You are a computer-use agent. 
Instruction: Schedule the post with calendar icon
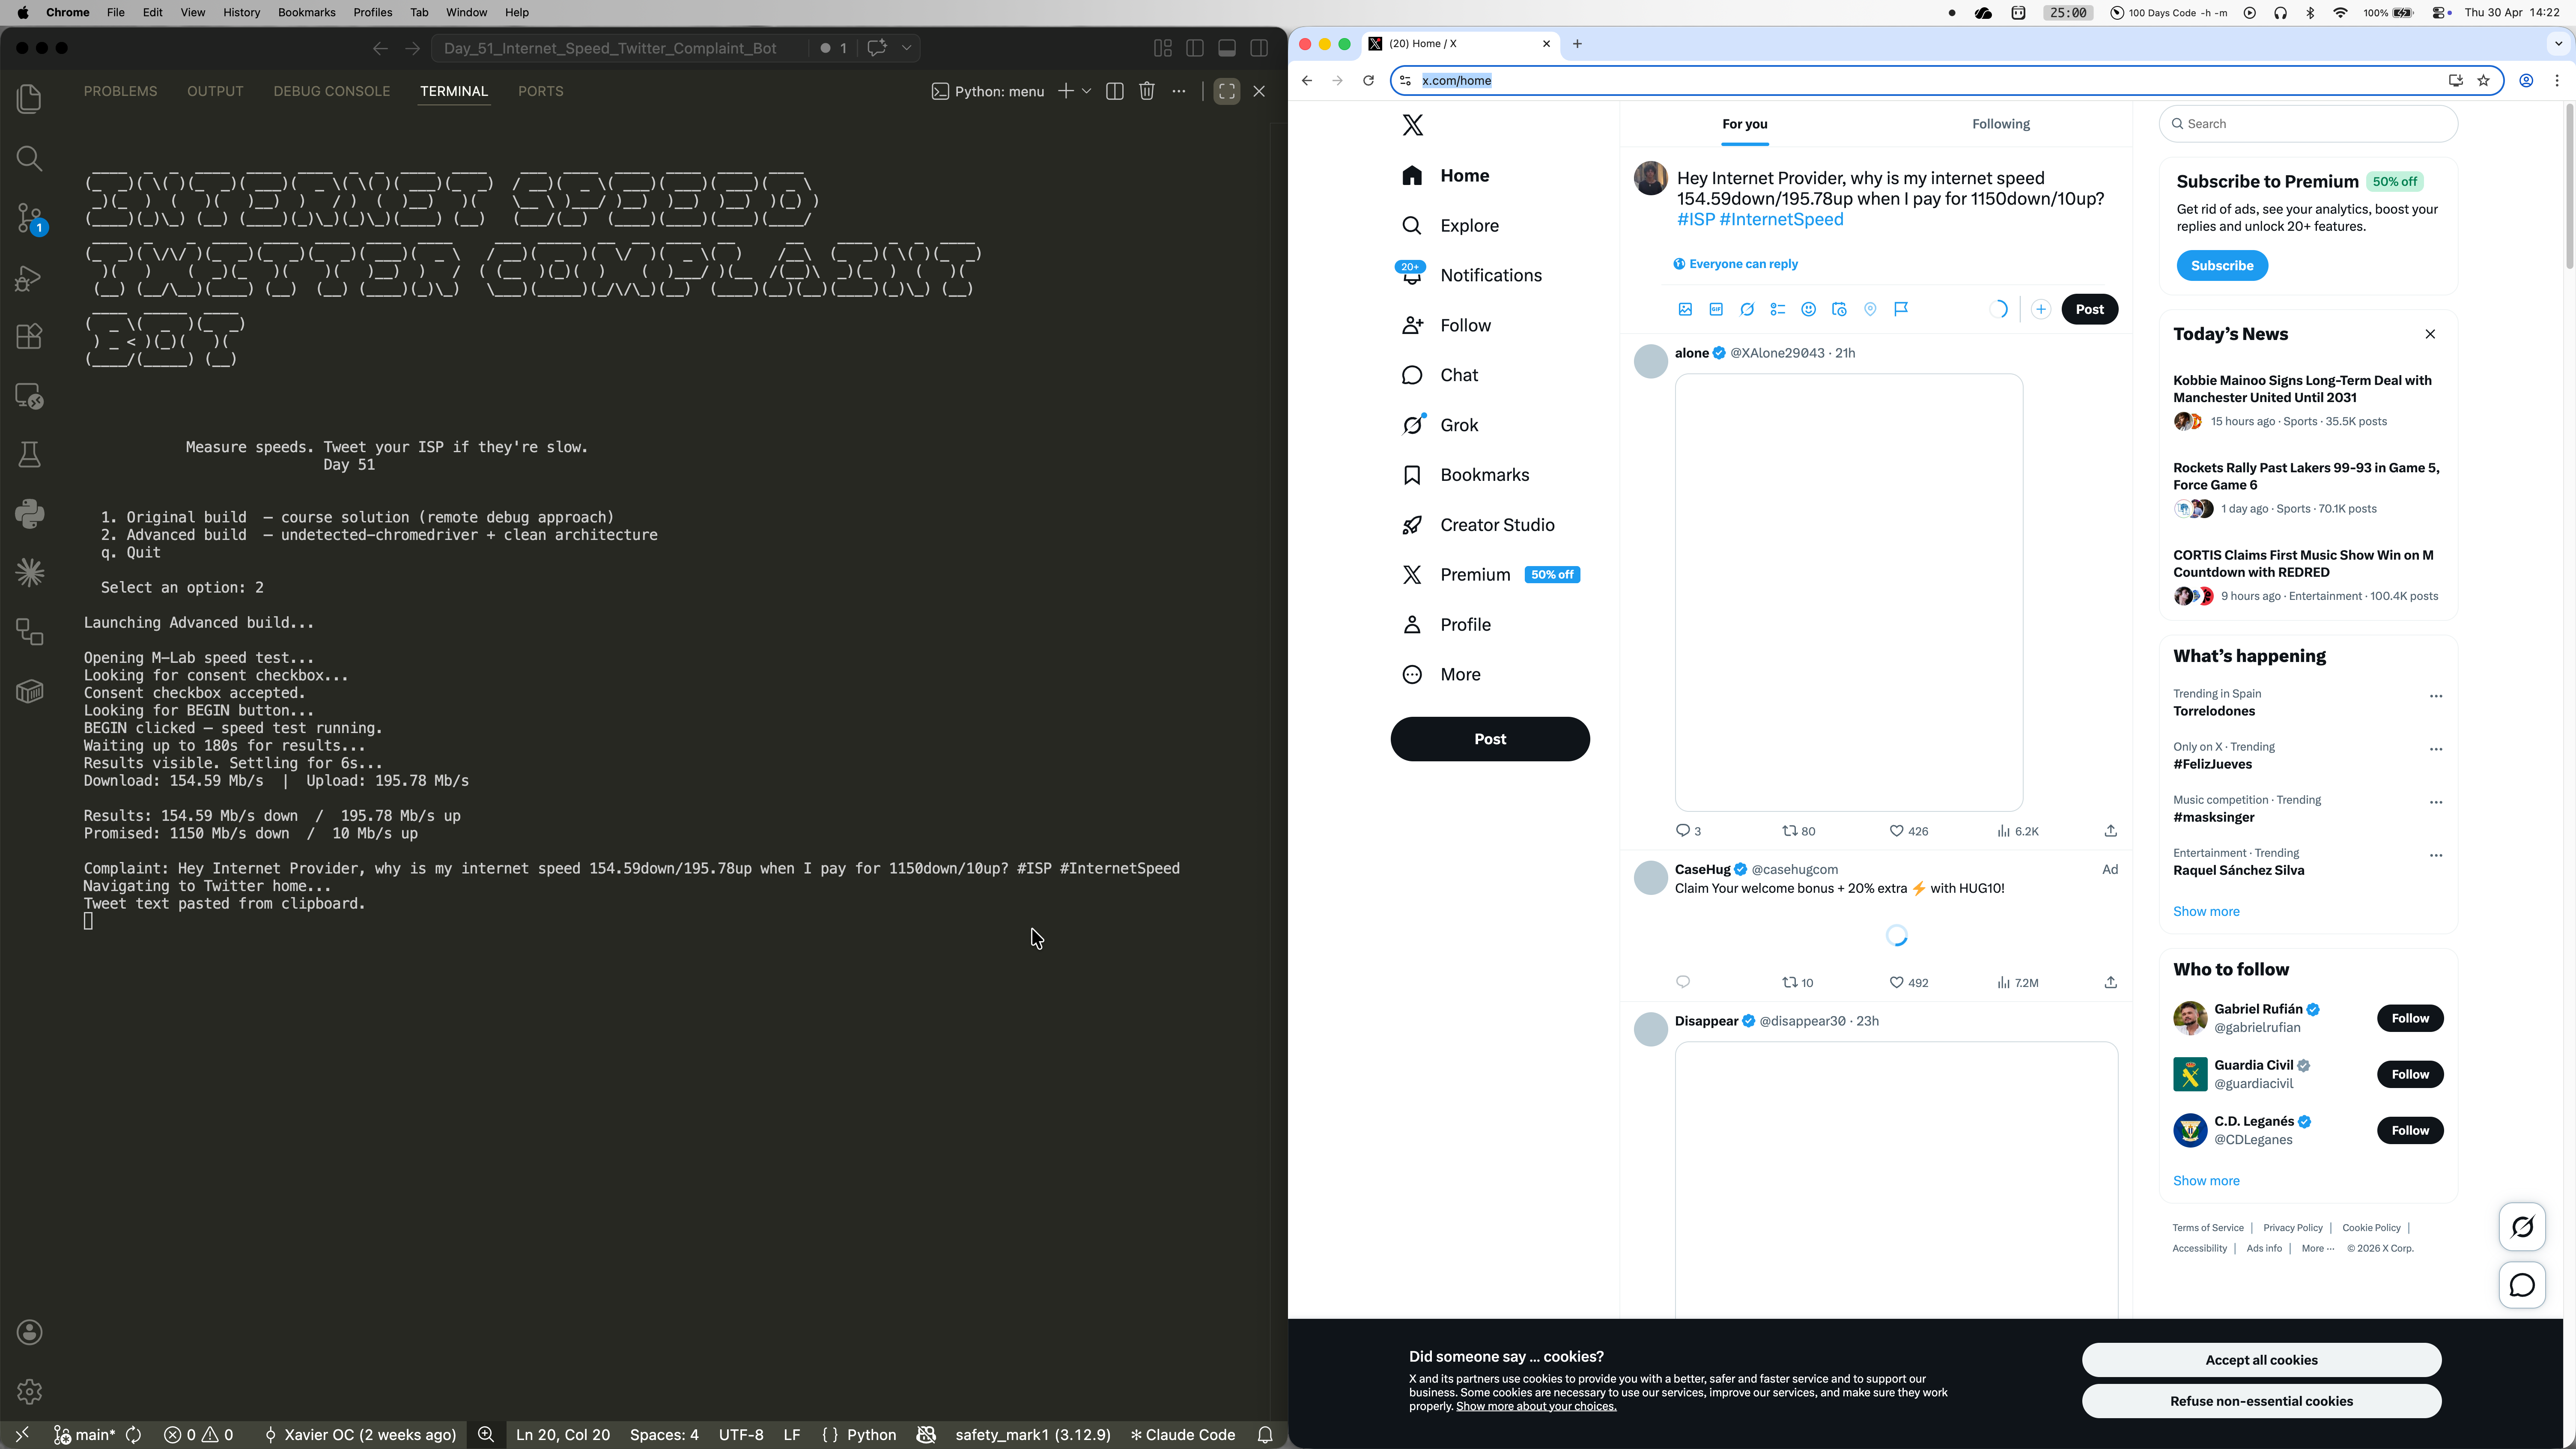[1839, 309]
